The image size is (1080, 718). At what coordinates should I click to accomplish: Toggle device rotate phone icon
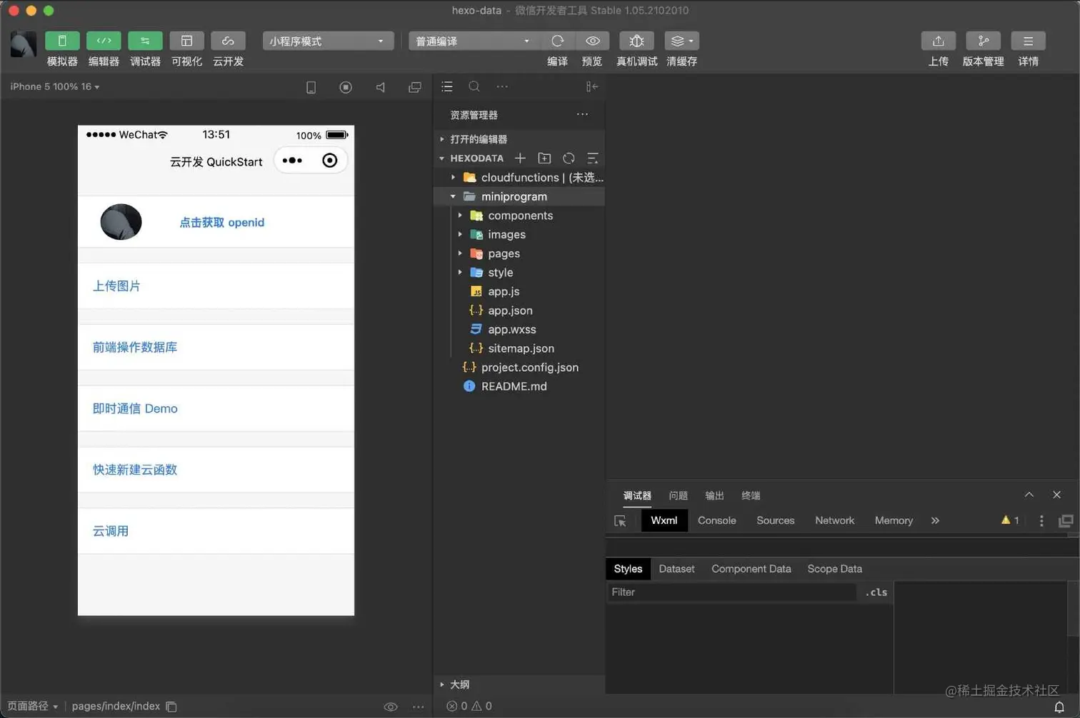pos(311,87)
